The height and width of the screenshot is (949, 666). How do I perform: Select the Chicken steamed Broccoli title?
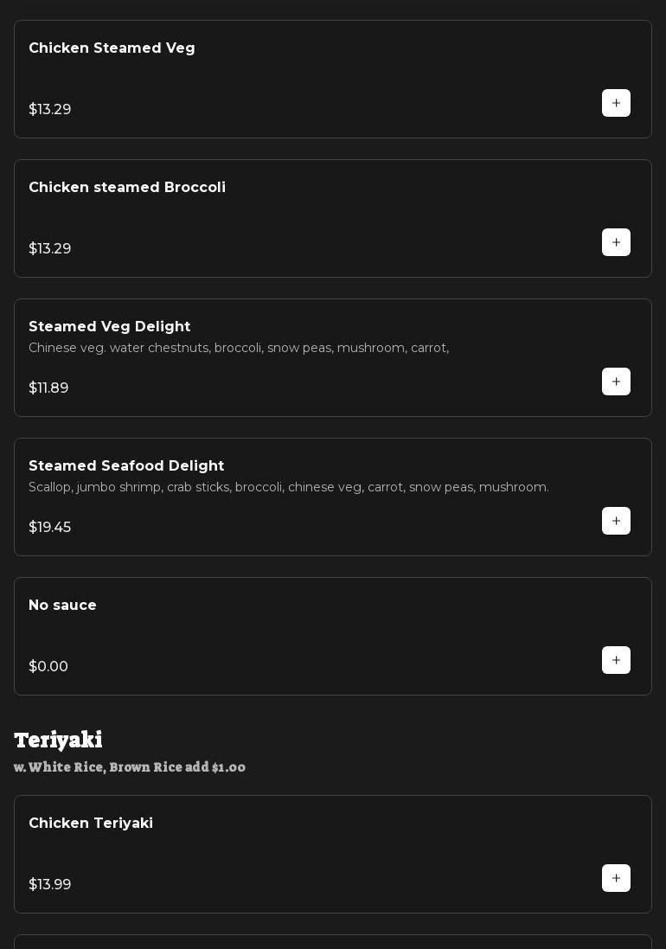pos(127,188)
